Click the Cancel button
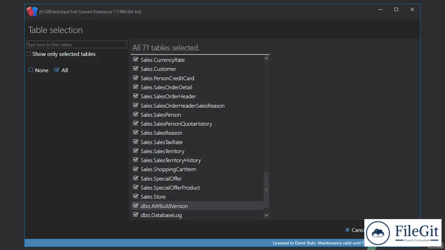The image size is (445, 250). [355, 230]
